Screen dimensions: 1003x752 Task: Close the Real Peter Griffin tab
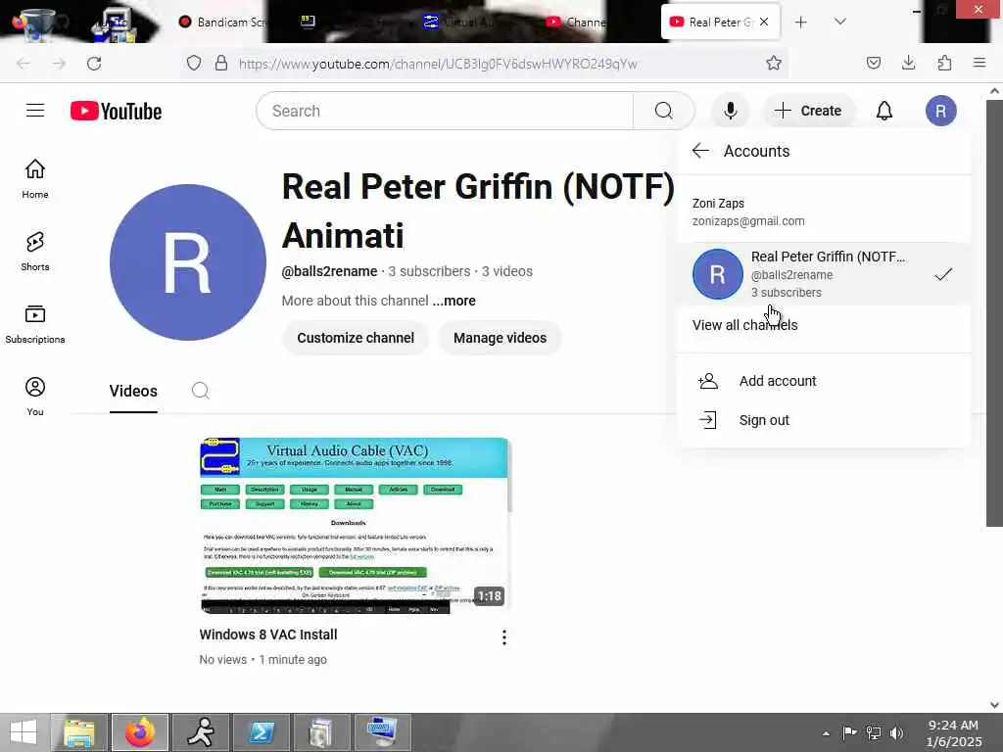[x=764, y=22]
